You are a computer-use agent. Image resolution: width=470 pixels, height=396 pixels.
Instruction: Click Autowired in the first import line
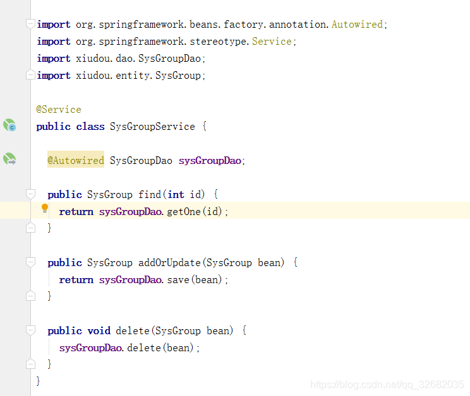pyautogui.click(x=358, y=24)
